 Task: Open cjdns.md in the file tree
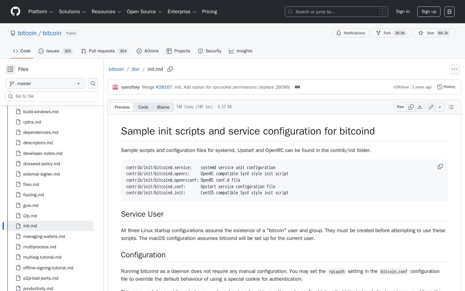click(x=32, y=122)
